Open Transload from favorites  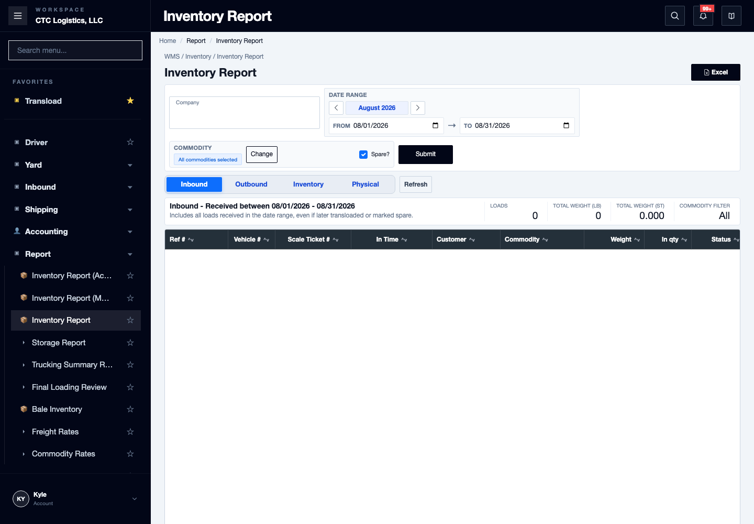click(43, 101)
